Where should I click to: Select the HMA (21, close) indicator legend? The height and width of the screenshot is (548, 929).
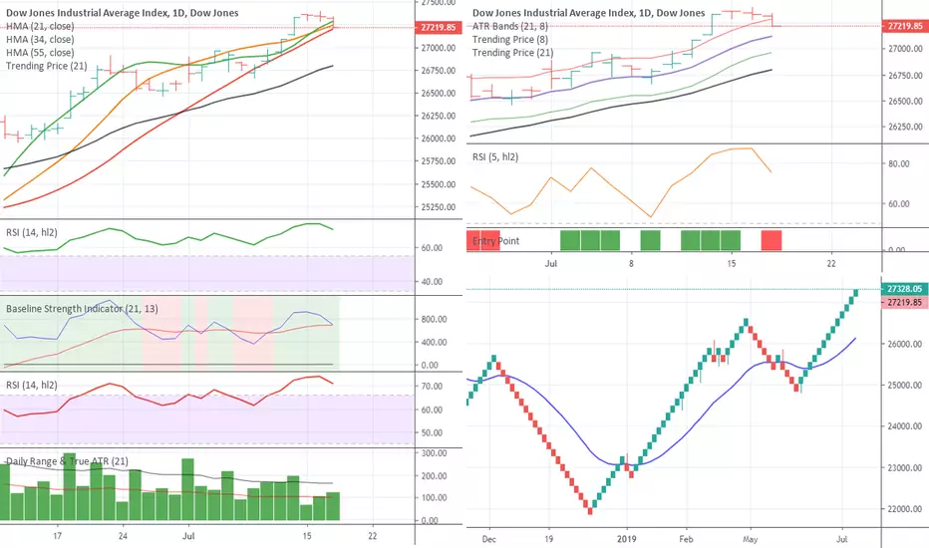(x=40, y=26)
